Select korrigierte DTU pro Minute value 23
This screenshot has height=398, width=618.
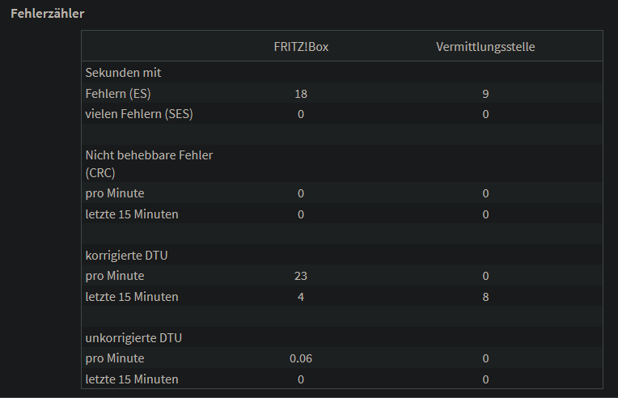[x=301, y=276]
